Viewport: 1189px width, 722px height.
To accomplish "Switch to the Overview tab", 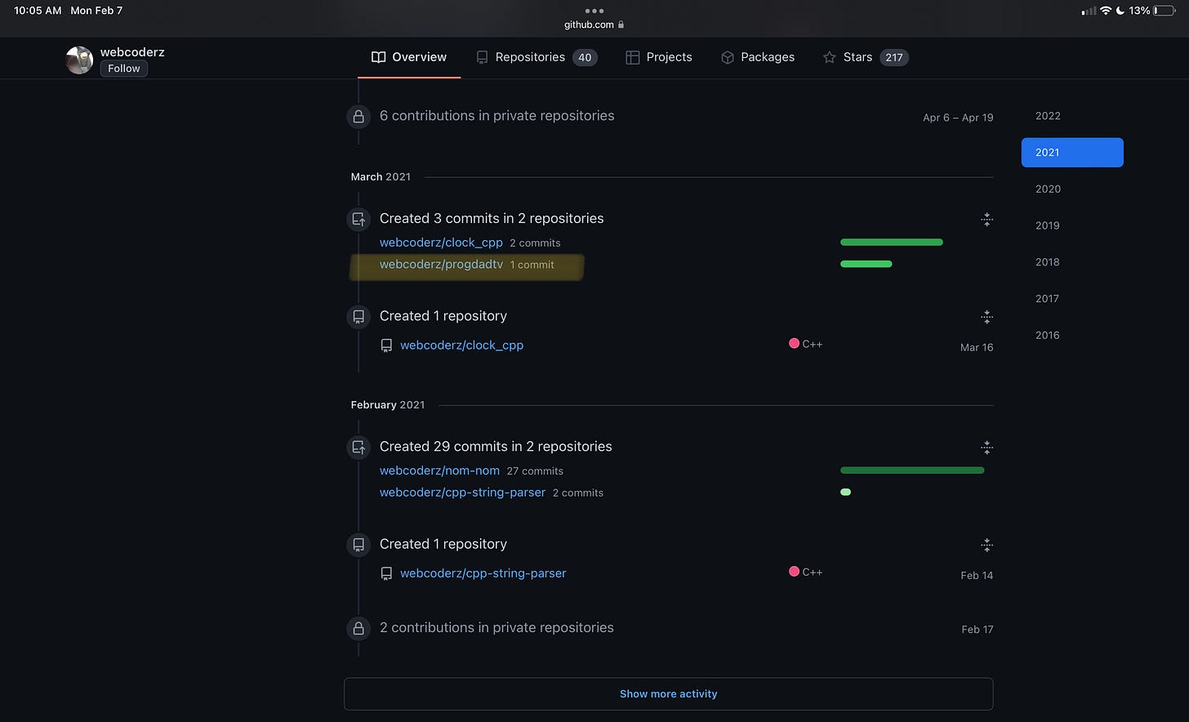I will pyautogui.click(x=409, y=57).
